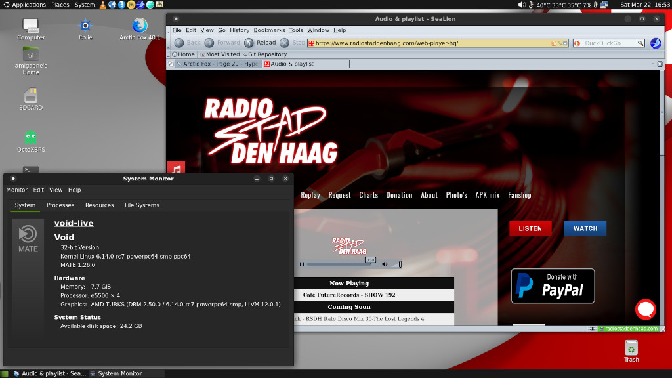This screenshot has height=378, width=672.
Task: Open the SeaLion launcher in the top panel
Action: point(140,5)
